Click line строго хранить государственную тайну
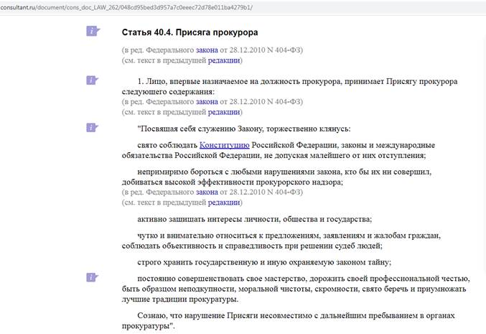This screenshot has width=486, height=334. 264,262
